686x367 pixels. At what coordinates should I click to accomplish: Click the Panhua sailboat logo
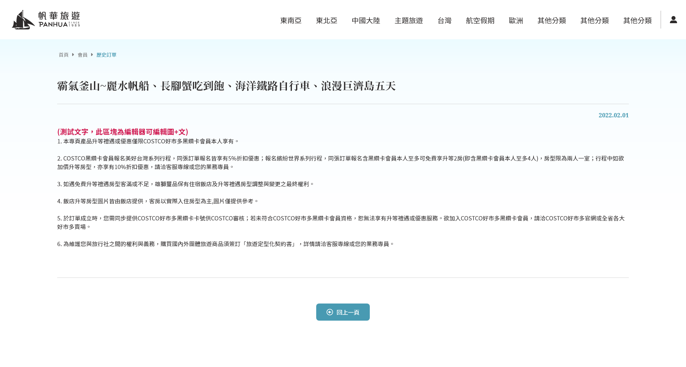click(x=46, y=20)
